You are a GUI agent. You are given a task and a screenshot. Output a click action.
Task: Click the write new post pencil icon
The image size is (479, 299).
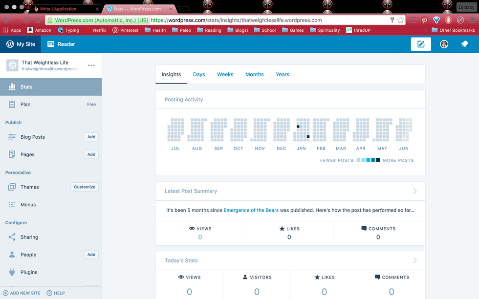pyautogui.click(x=421, y=44)
